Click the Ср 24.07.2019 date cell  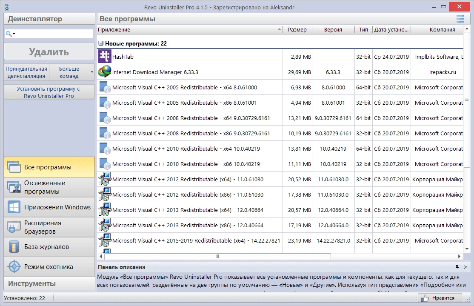tap(391, 57)
